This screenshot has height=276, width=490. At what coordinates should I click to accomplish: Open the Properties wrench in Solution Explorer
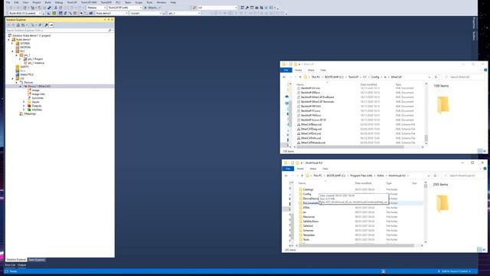46,25
